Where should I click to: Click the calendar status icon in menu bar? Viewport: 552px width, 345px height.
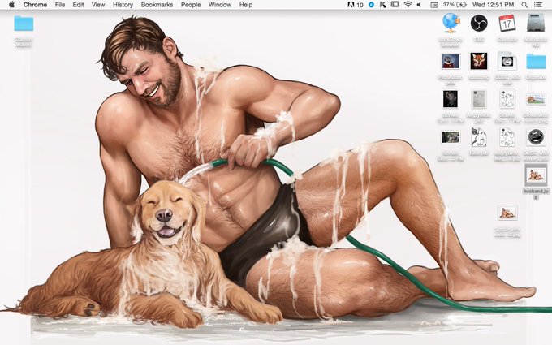pyautogui.click(x=434, y=5)
